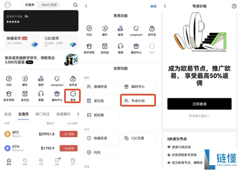The width and height of the screenshot is (238, 170).
Task: Tap the 立即邀请 button
Action: [x=199, y=104]
